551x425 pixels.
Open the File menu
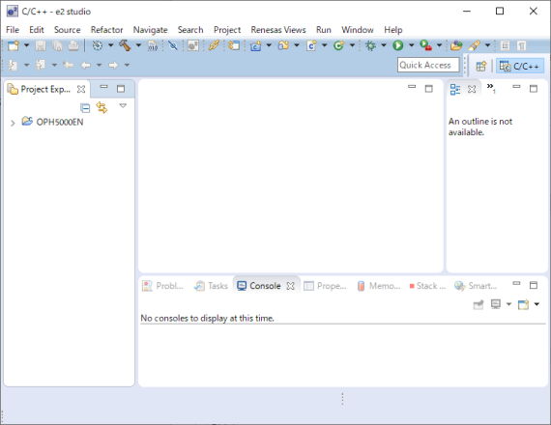[x=13, y=30]
